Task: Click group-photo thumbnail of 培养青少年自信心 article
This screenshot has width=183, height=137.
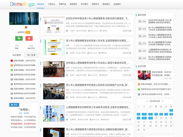Action: tap(54, 69)
